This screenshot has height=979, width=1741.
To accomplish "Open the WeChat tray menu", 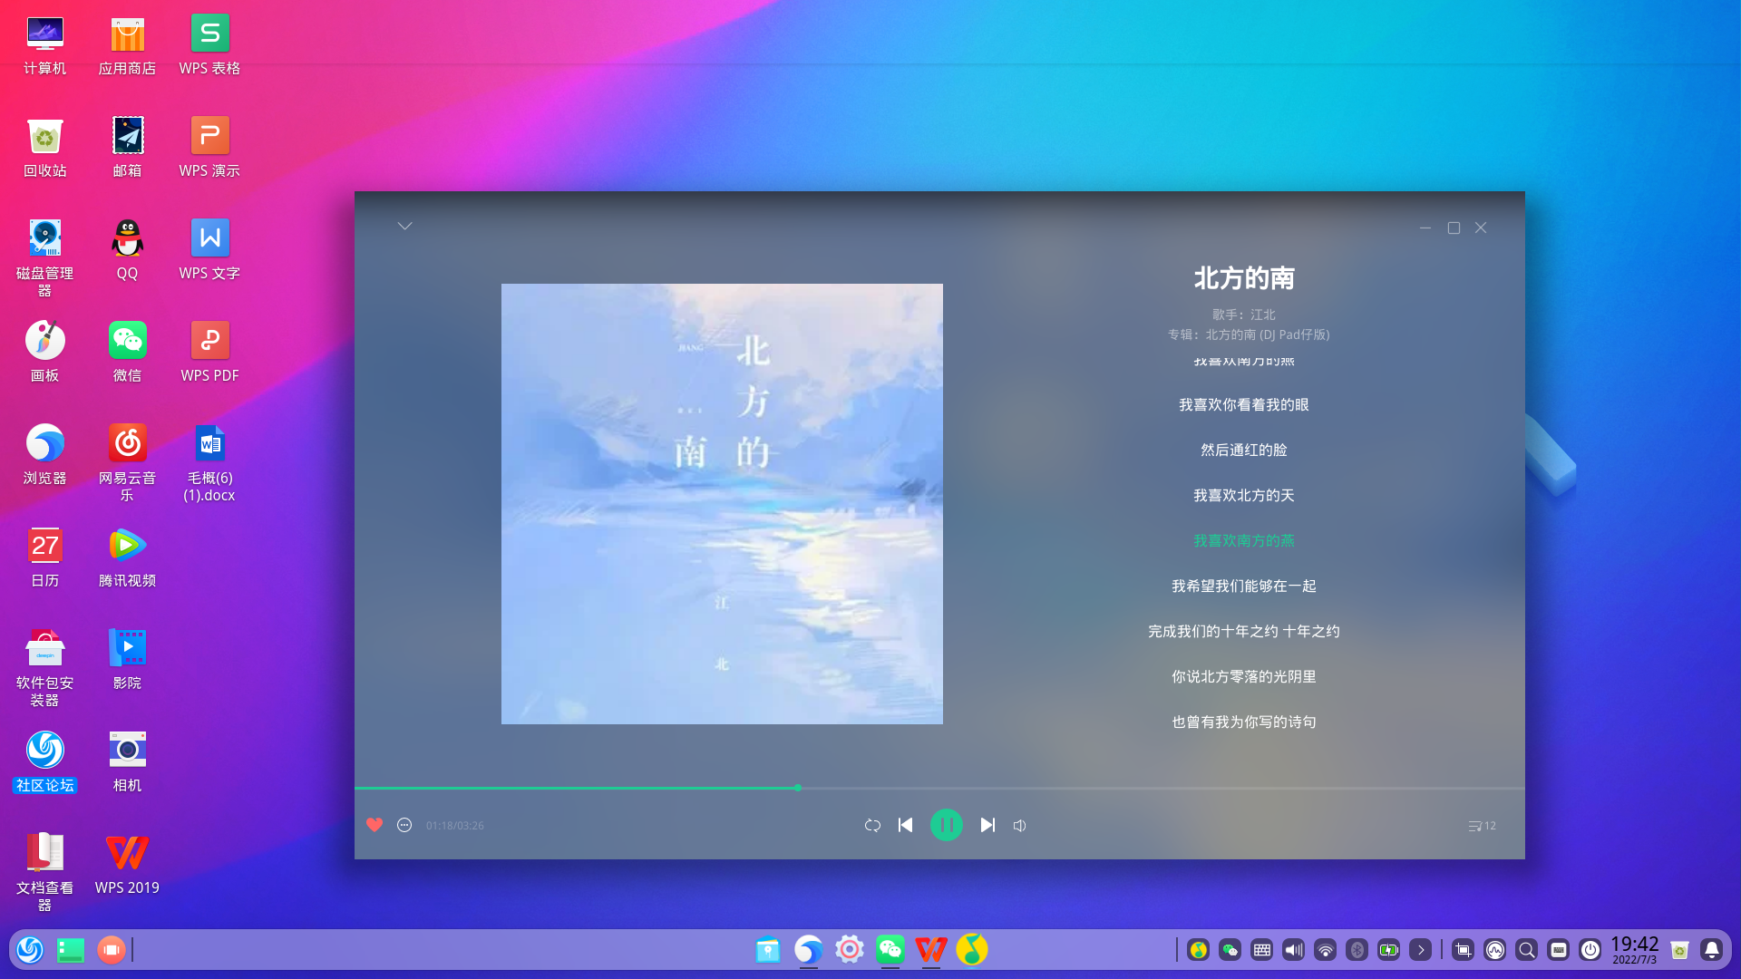I will click(1229, 950).
